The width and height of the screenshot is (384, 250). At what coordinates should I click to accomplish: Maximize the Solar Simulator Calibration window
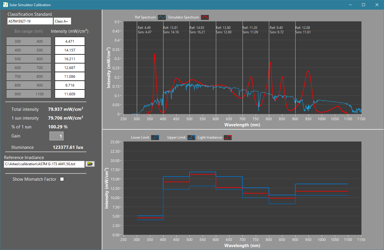(x=363, y=5)
